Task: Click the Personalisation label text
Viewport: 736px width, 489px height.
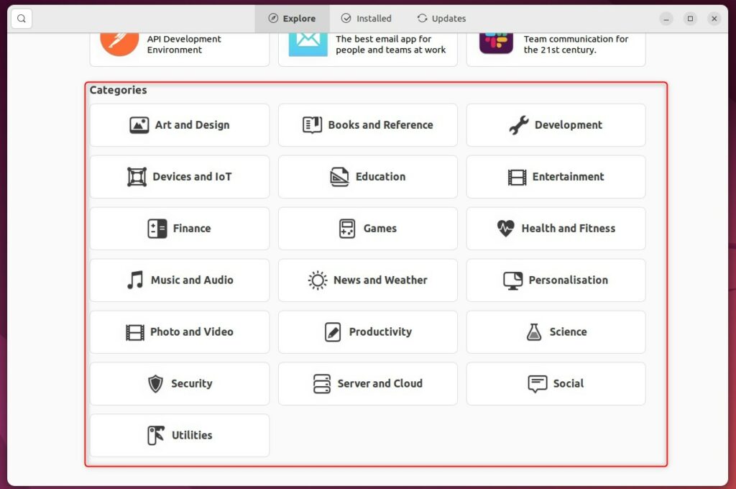Action: pos(569,280)
